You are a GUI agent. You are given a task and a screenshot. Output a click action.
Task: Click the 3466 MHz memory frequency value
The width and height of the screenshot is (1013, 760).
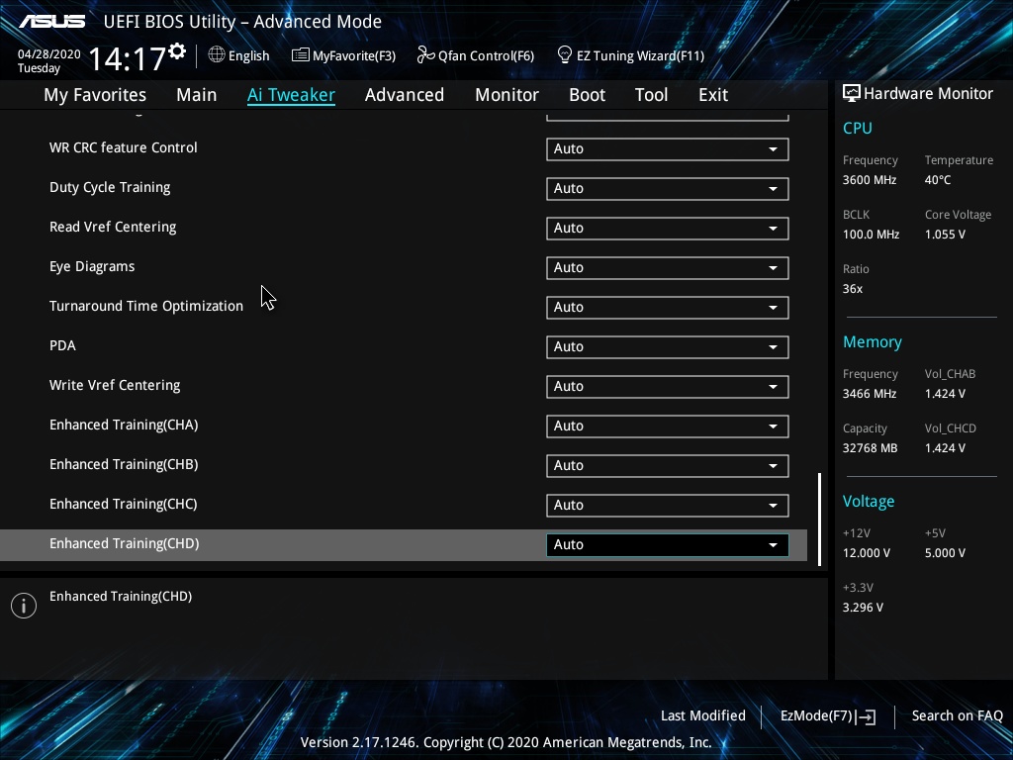click(870, 394)
